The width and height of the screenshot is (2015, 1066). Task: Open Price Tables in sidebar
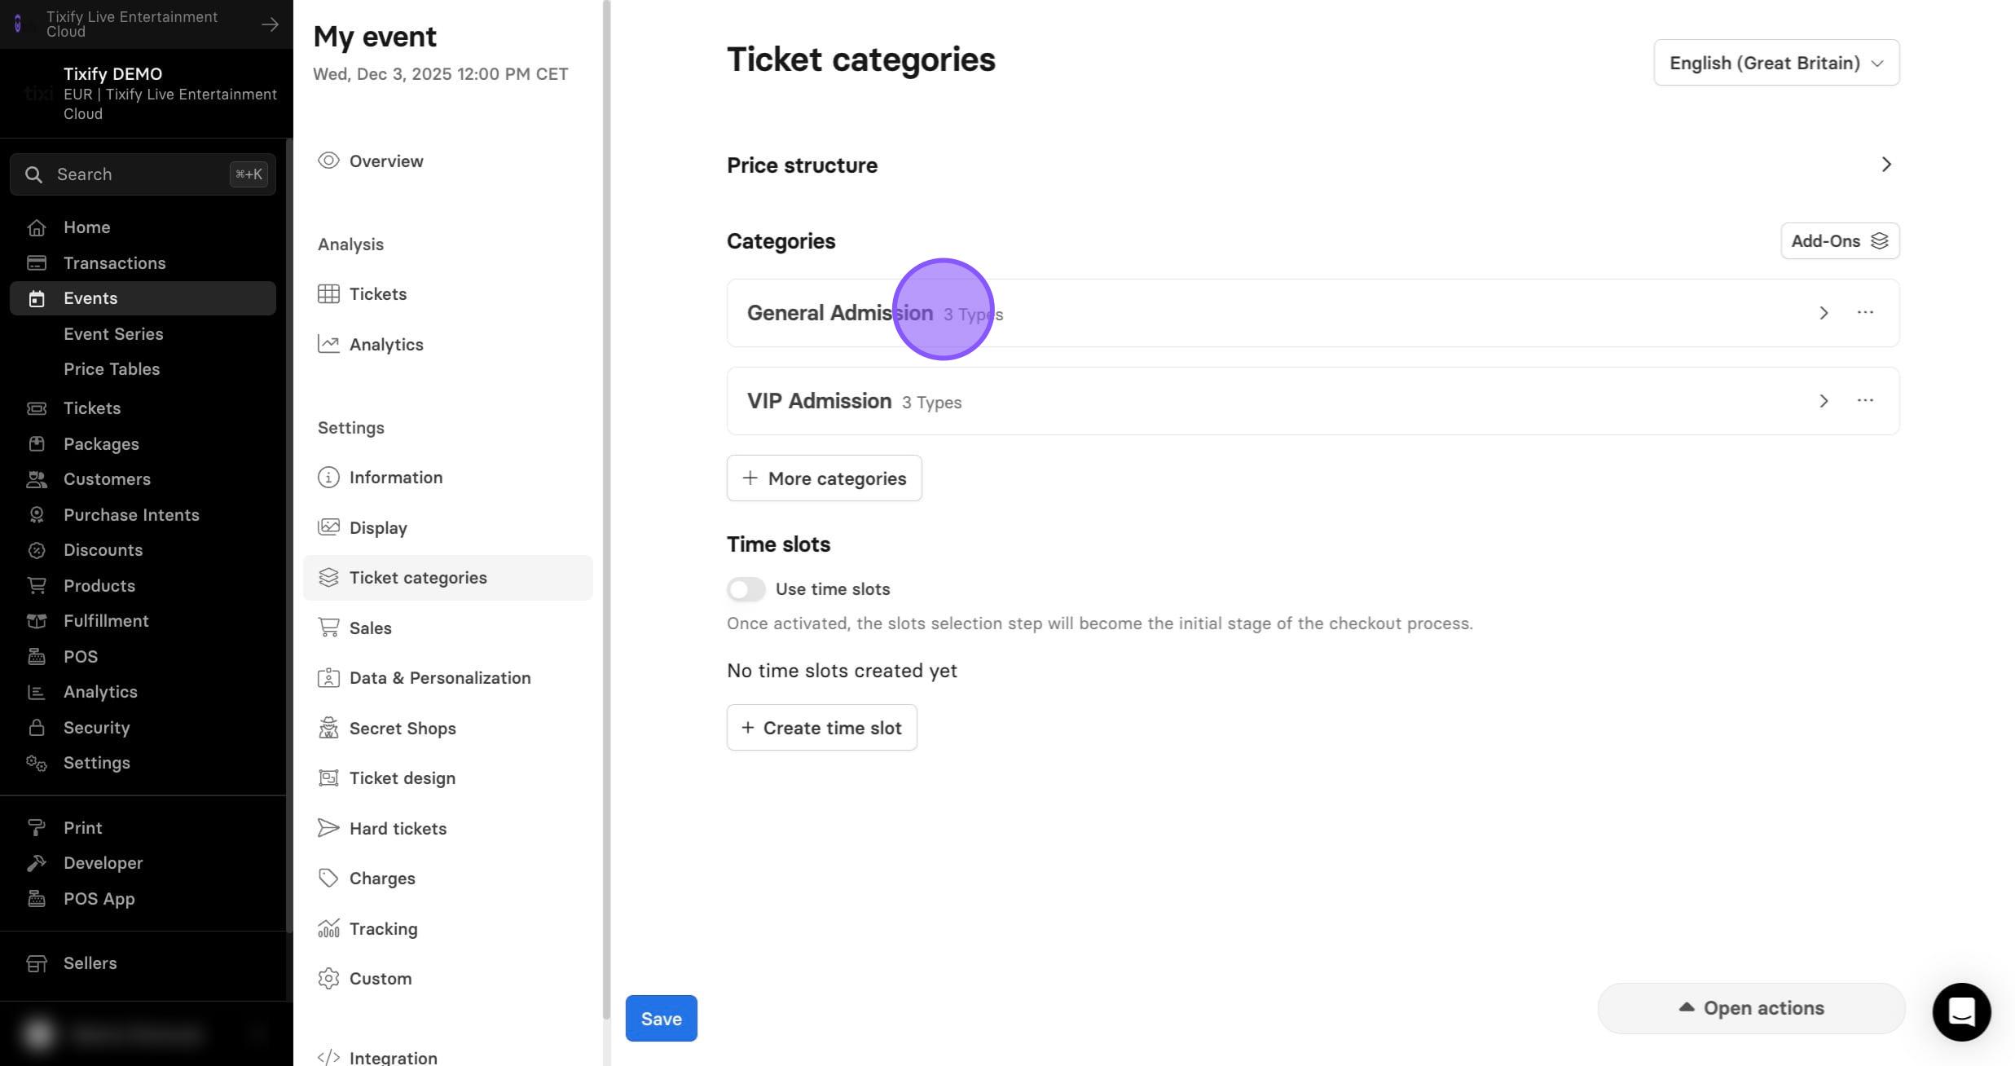(112, 369)
